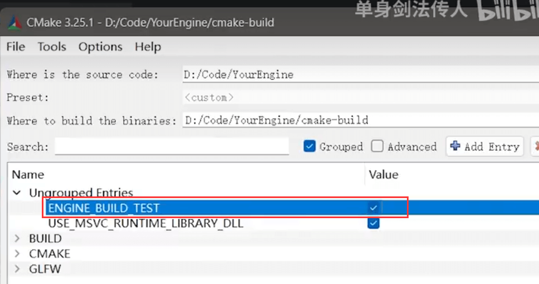Click the BUILD group label

pyautogui.click(x=45, y=238)
